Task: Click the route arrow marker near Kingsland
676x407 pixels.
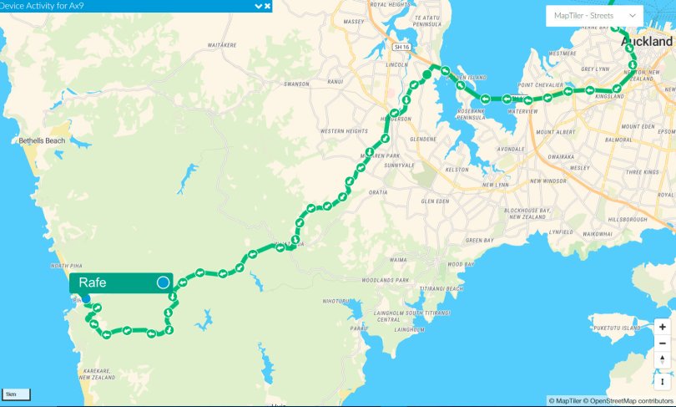Action: [x=617, y=89]
